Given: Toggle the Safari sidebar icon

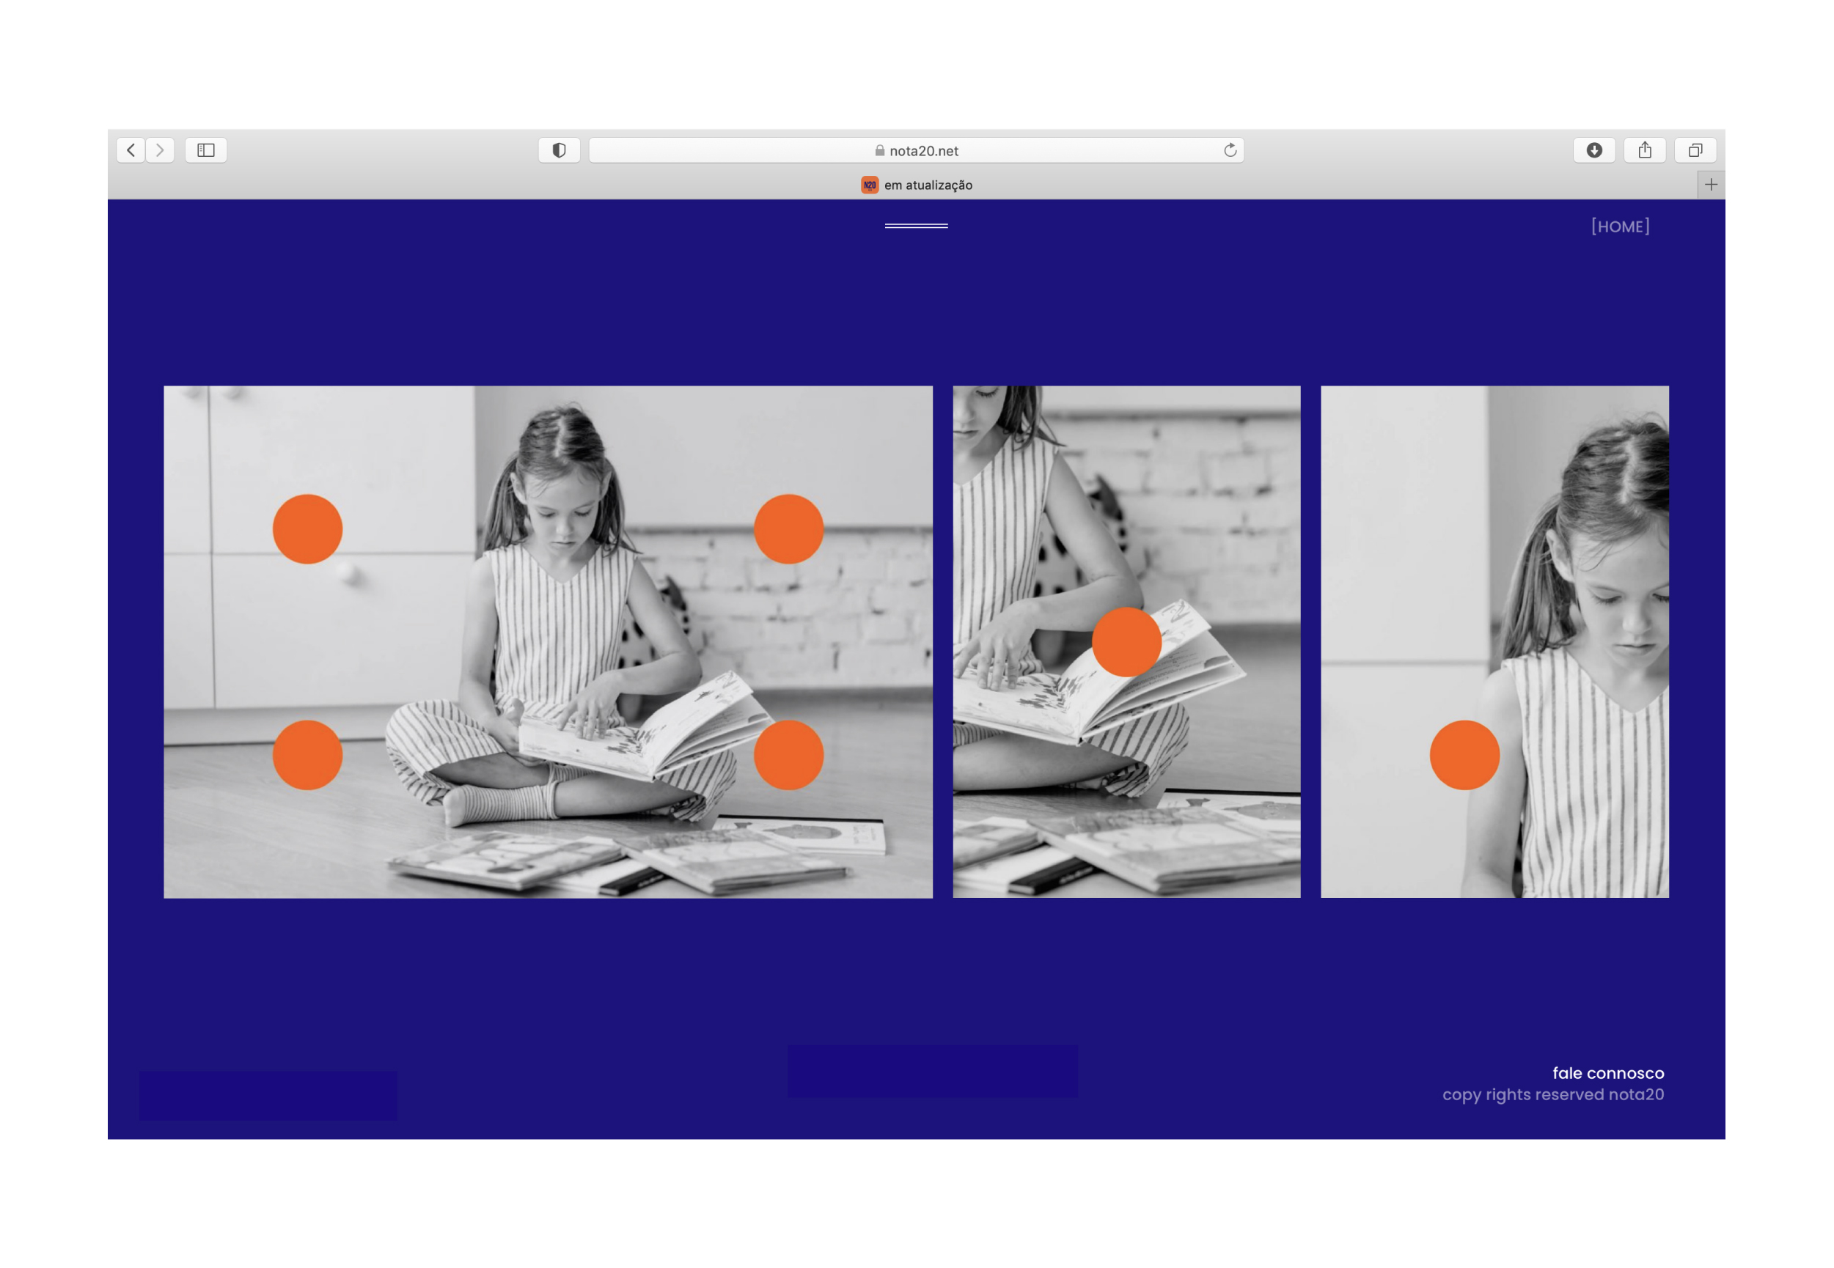Looking at the screenshot, I should point(206,150).
